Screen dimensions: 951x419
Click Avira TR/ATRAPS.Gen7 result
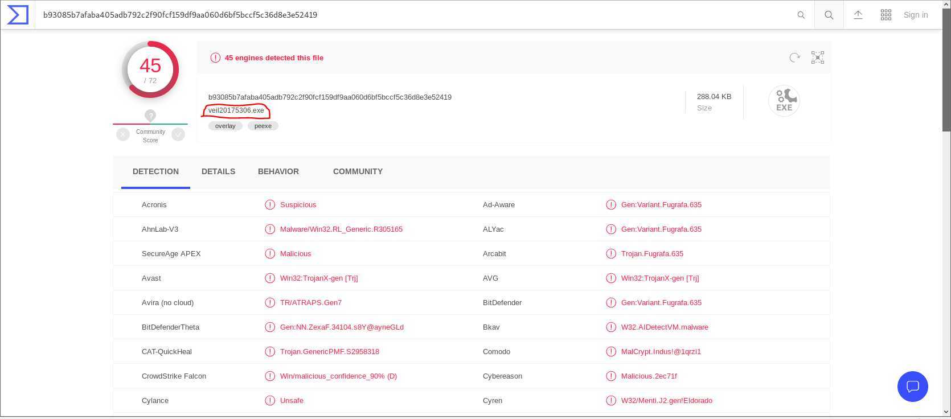coord(311,303)
